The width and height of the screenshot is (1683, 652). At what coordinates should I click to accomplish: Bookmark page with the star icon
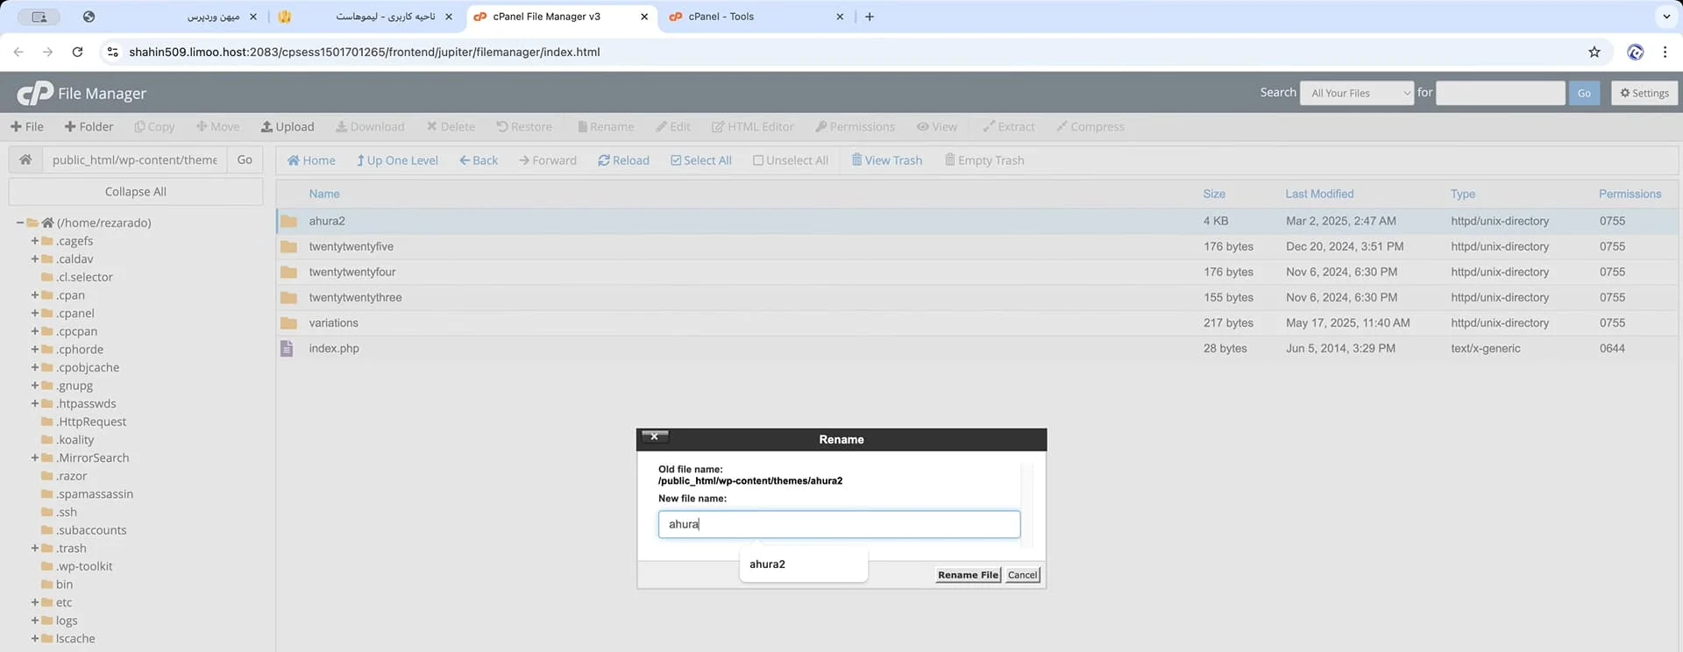[1594, 52]
